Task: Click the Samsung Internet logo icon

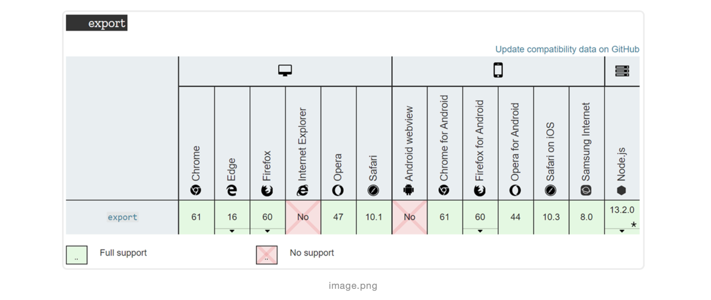Action: coord(586,190)
